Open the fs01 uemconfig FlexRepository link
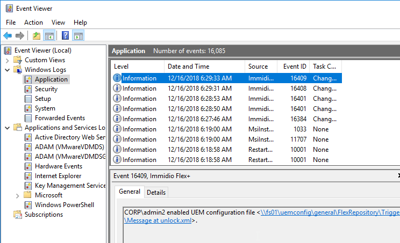Screen dimensions: 400x243 pos(330,212)
